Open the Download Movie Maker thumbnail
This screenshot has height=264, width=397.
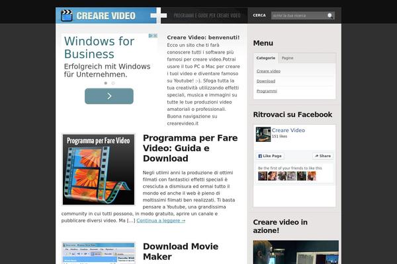tap(99, 253)
